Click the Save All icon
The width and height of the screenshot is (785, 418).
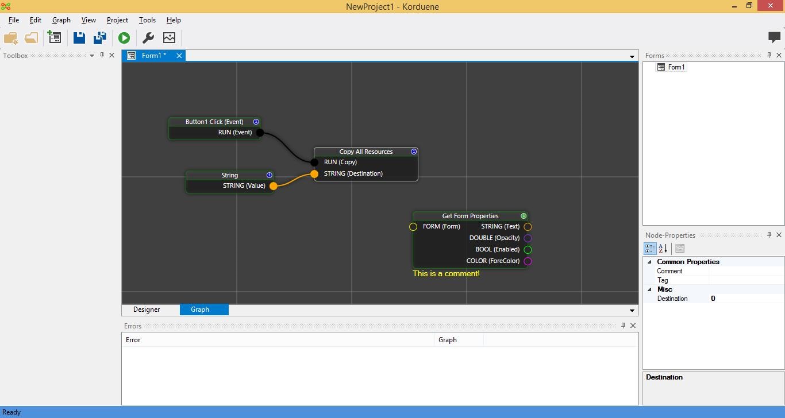[100, 38]
